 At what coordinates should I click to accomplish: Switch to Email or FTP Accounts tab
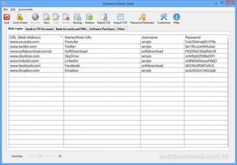click(x=39, y=29)
